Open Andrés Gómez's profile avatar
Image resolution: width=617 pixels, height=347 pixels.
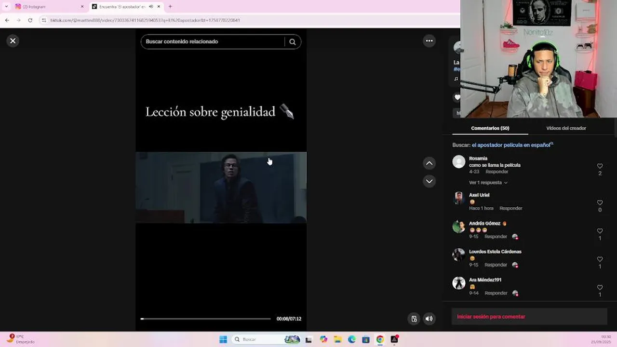(x=459, y=227)
